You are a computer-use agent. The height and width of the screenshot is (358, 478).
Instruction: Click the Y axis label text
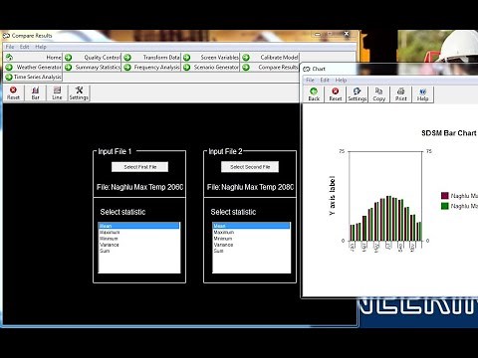pyautogui.click(x=332, y=196)
